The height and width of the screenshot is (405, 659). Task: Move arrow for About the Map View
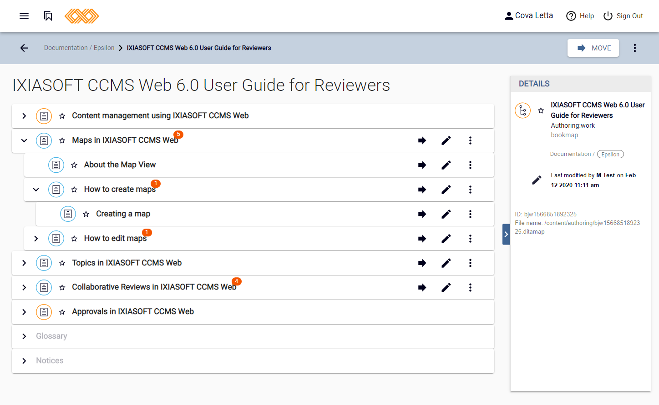click(x=422, y=165)
